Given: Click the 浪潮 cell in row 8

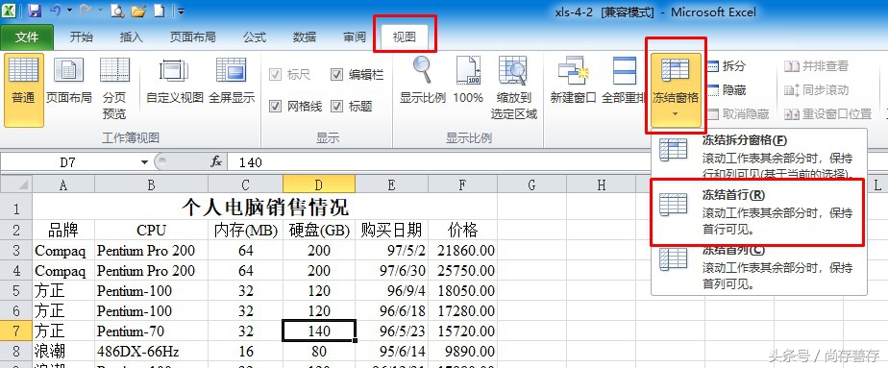Looking at the screenshot, I should pyautogui.click(x=63, y=352).
